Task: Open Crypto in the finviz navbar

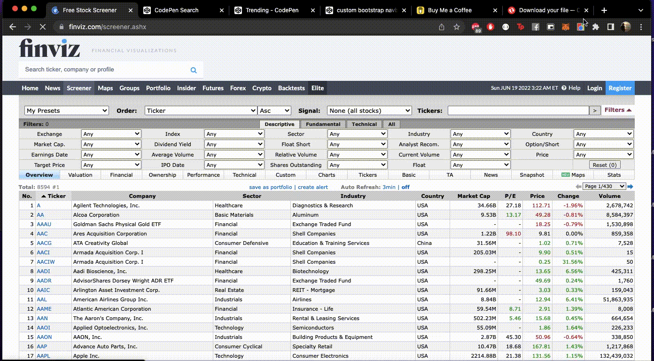Action: click(262, 88)
